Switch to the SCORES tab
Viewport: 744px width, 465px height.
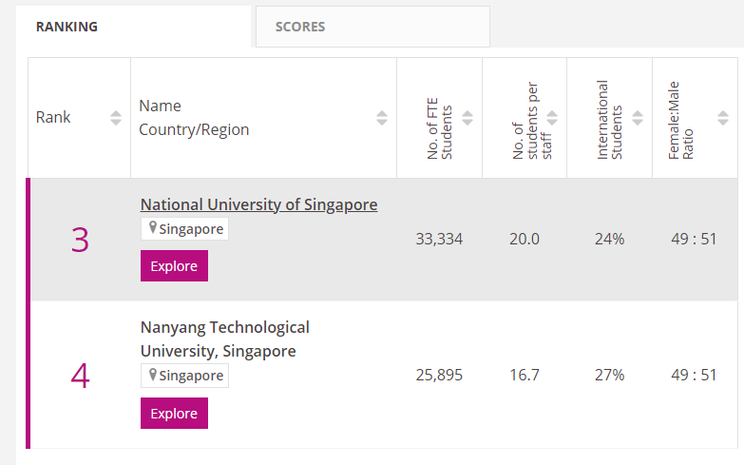coord(300,27)
